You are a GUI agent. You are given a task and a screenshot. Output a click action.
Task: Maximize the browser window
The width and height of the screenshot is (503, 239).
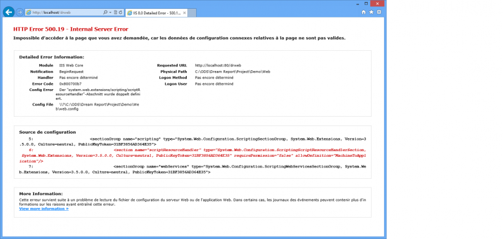coord(366,3)
